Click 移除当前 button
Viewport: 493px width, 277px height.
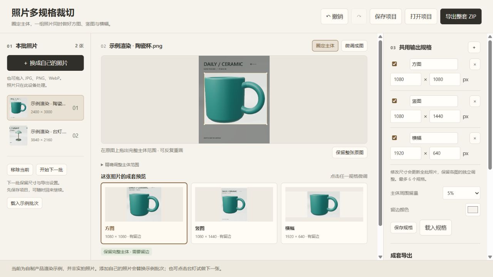click(x=20, y=170)
